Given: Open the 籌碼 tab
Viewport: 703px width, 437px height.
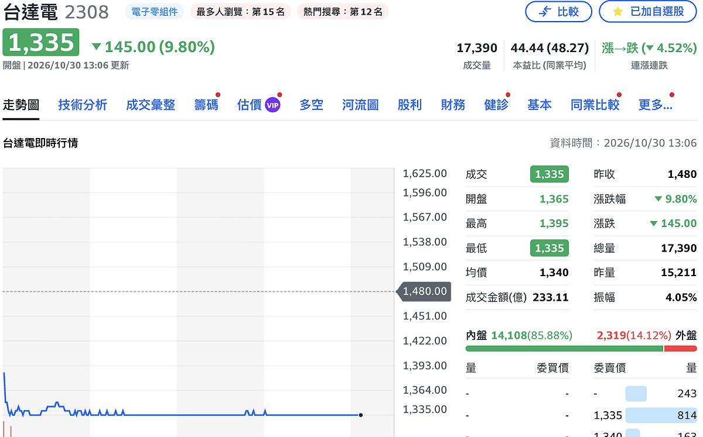Looking at the screenshot, I should (206, 105).
